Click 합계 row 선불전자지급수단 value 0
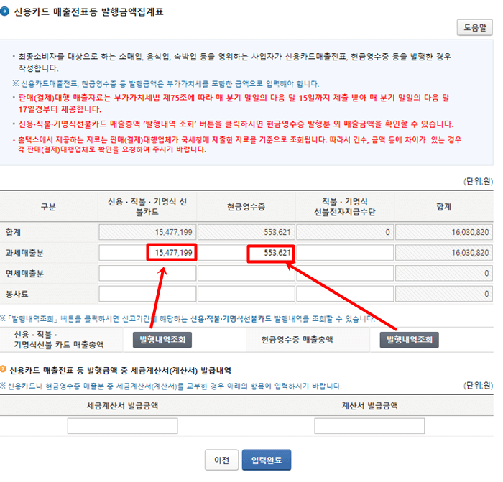This screenshot has width=503, height=482. click(x=345, y=232)
